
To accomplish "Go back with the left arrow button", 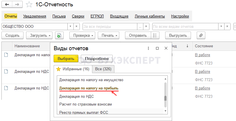I will point(7,5).
